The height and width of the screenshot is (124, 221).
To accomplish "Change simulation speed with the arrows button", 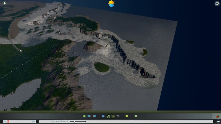I will pos(34,121).
